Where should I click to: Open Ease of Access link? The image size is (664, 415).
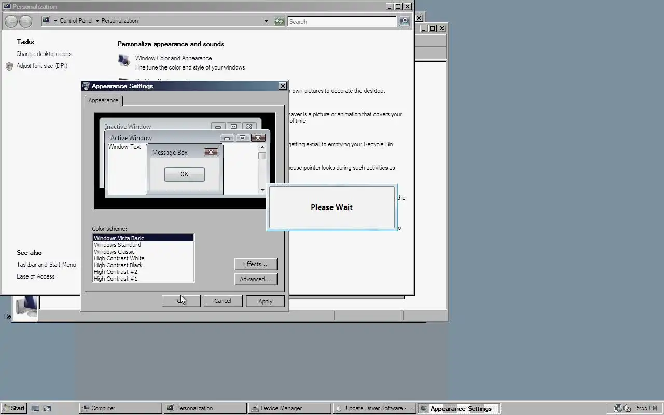click(x=35, y=276)
